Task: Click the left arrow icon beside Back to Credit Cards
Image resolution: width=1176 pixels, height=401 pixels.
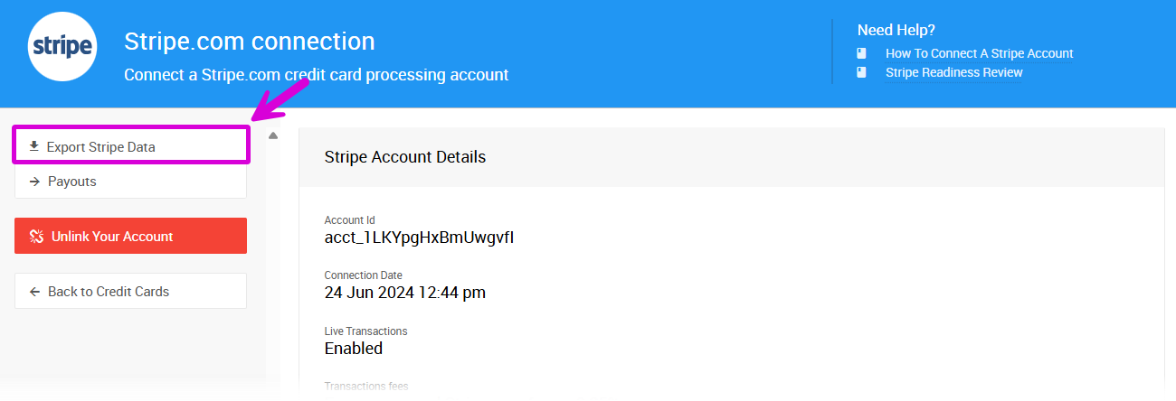Action: (34, 292)
